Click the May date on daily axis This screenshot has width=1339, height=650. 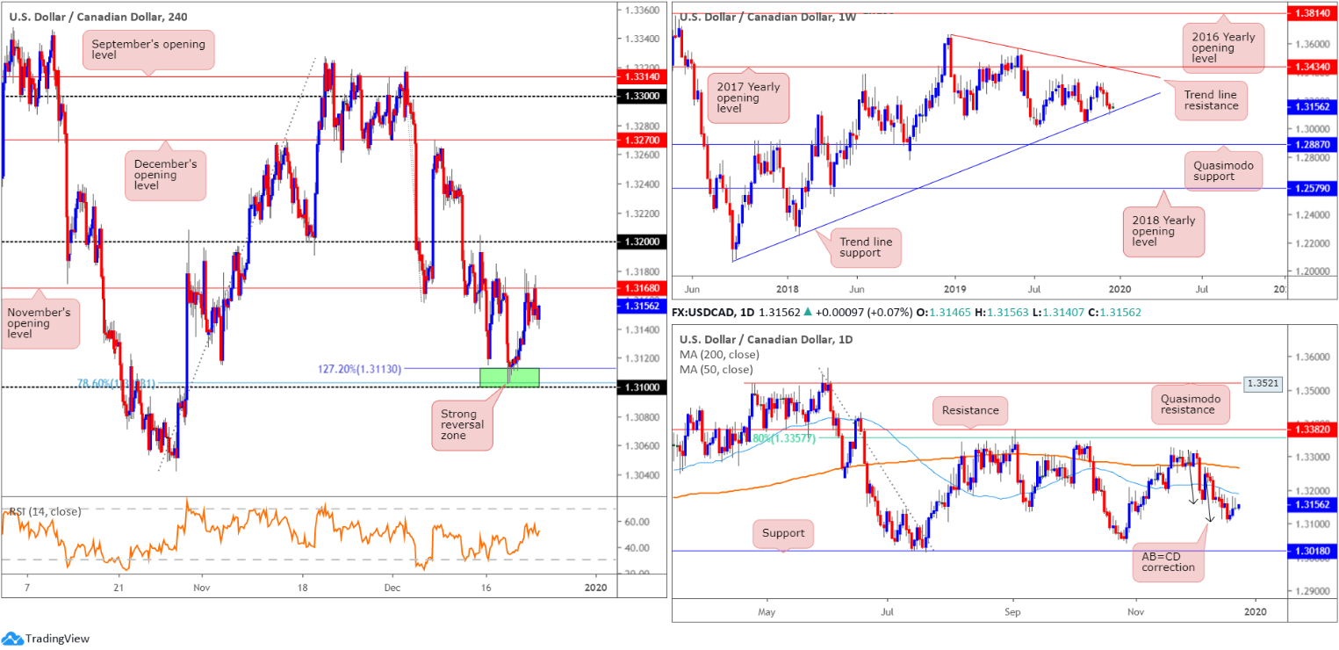point(767,611)
